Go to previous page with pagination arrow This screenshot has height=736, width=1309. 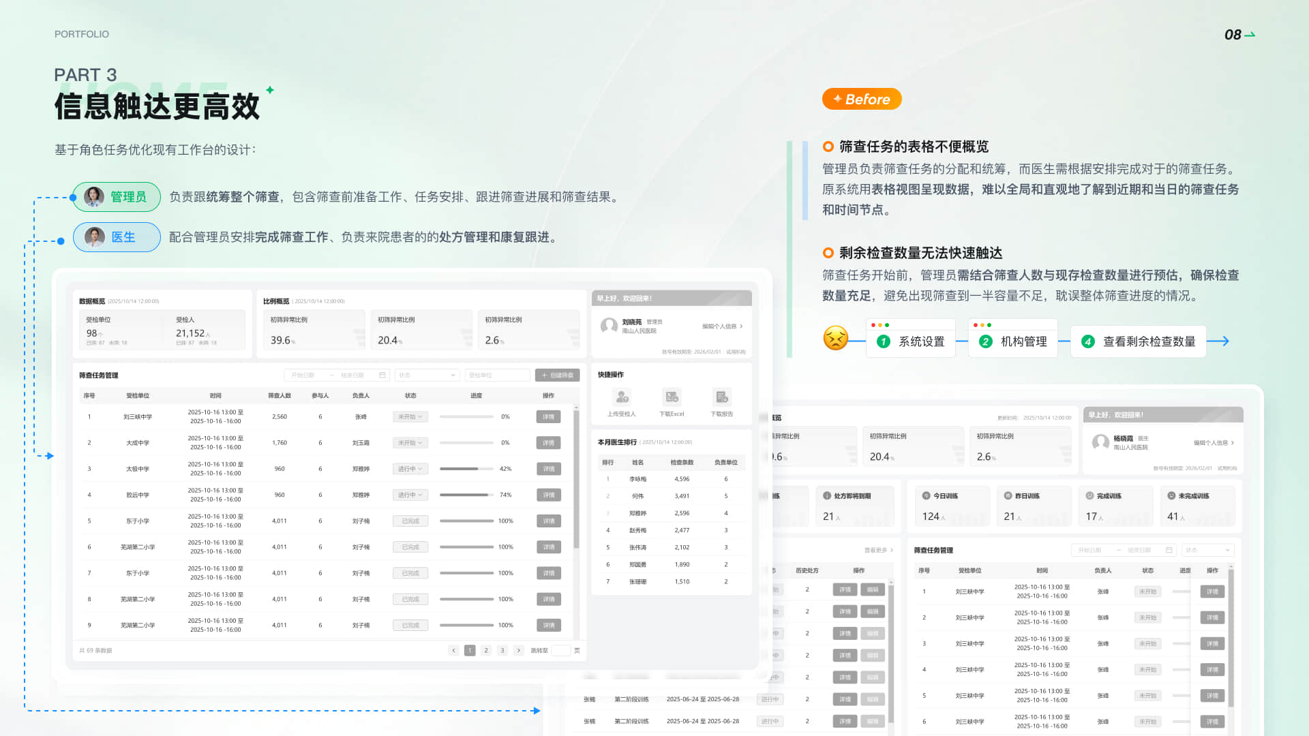[x=453, y=651]
